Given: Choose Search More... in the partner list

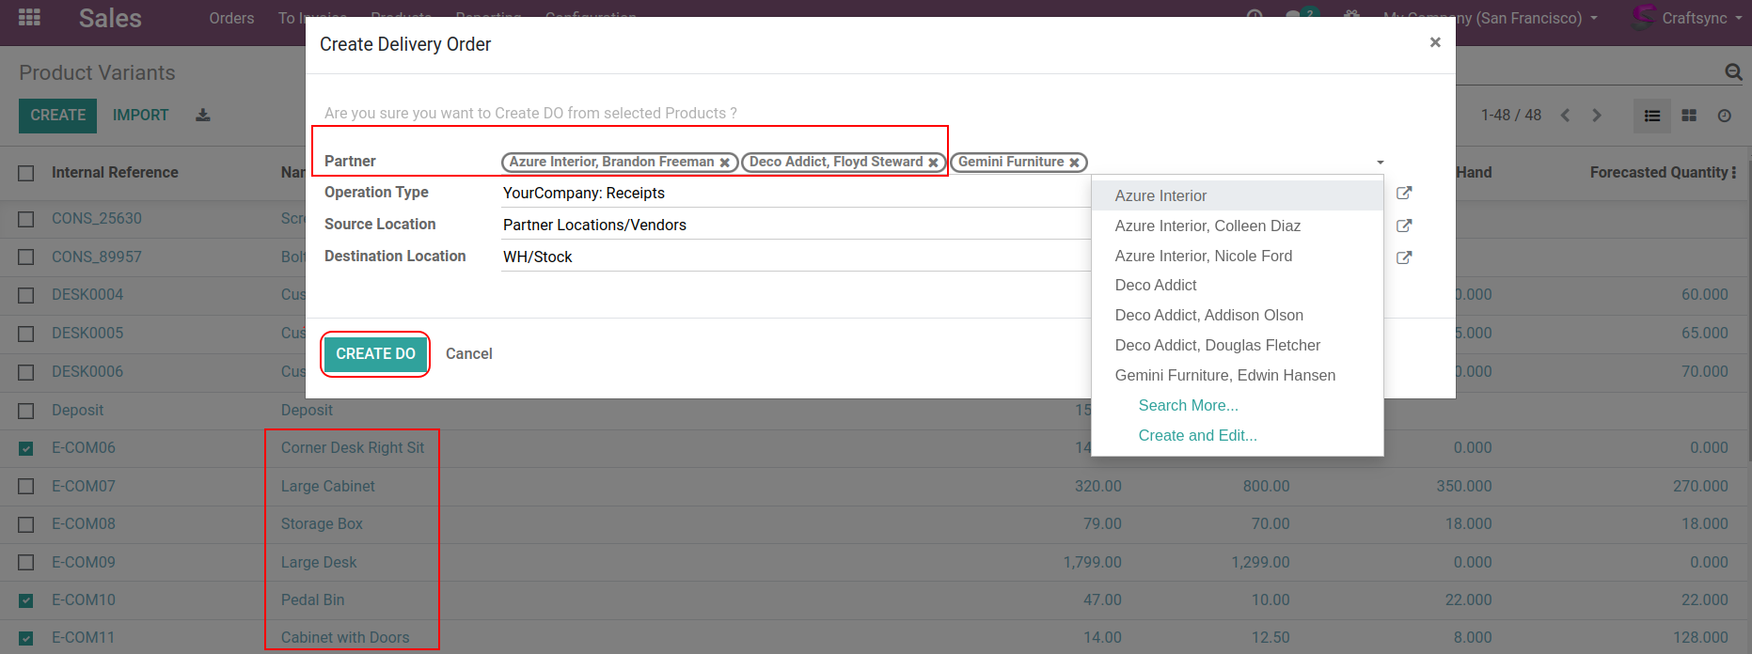Looking at the screenshot, I should (1188, 406).
